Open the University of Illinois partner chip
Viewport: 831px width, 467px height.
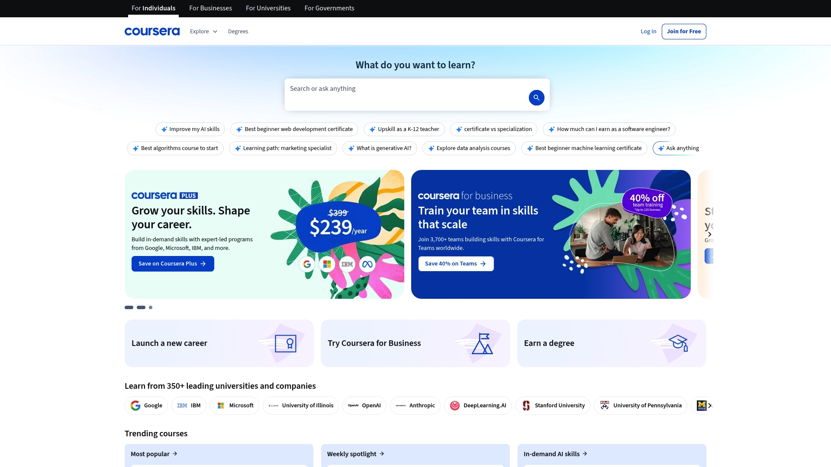(x=301, y=406)
